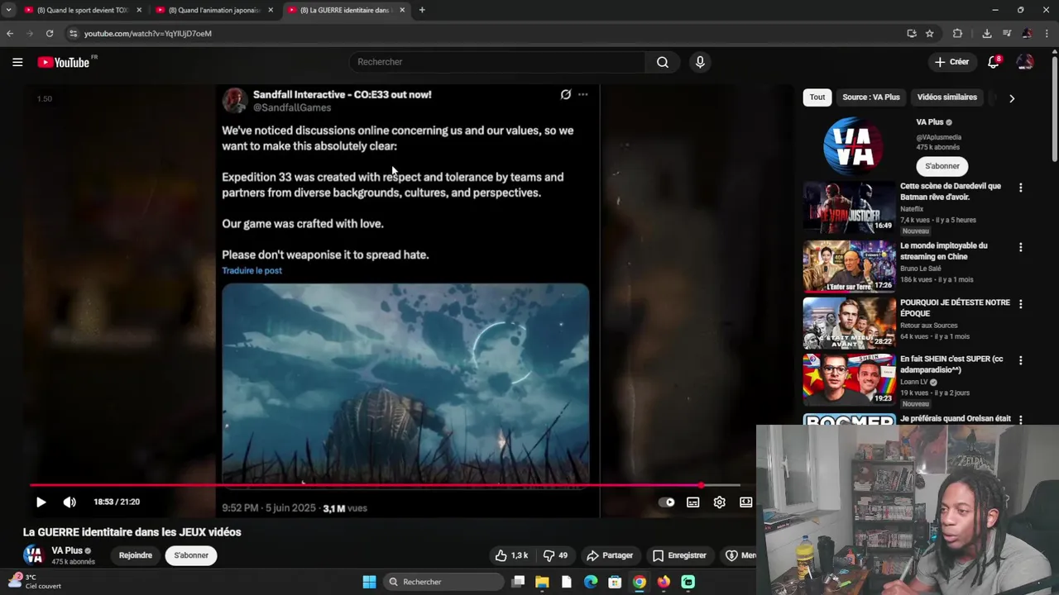
Task: Select the Vidéos similaires chip
Action: [x=947, y=98]
